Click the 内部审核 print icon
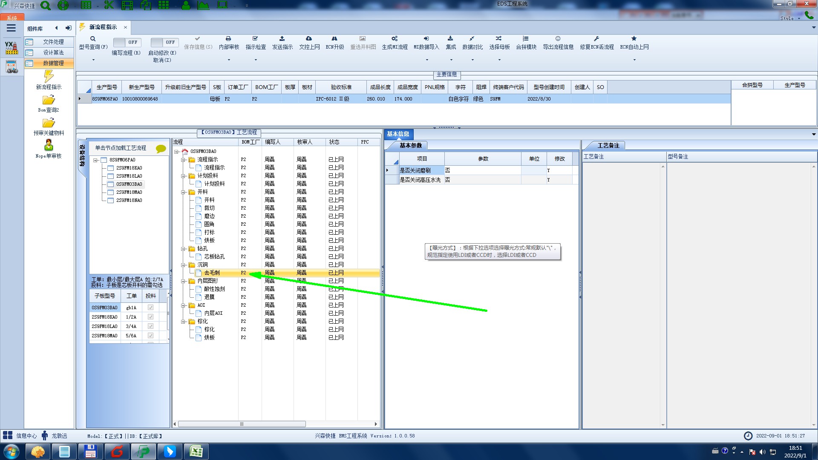The height and width of the screenshot is (460, 818). (228, 39)
